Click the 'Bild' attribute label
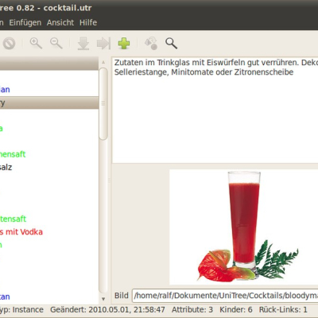The width and height of the screenshot is (318, 318). pos(122,296)
